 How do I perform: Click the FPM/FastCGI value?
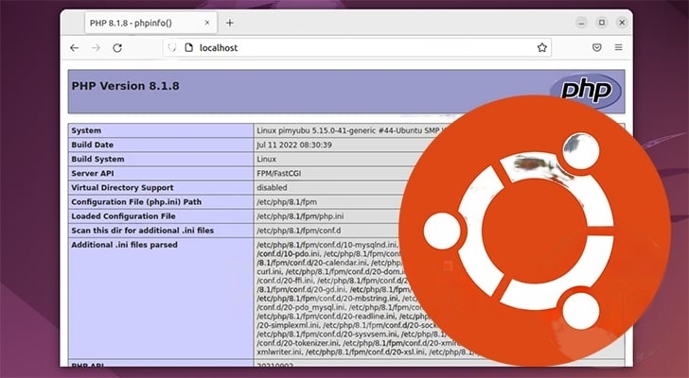pos(278,173)
